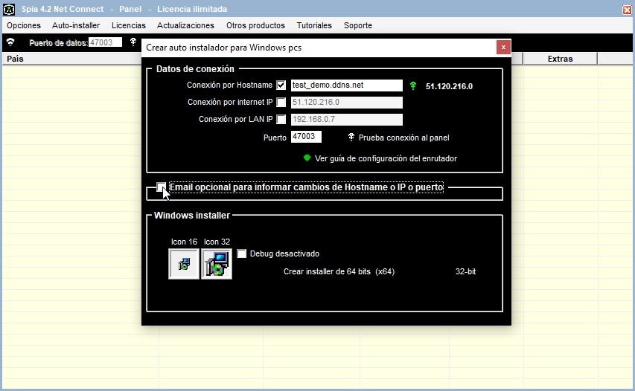Click Crear installer de 64 bits (x64)

point(339,271)
